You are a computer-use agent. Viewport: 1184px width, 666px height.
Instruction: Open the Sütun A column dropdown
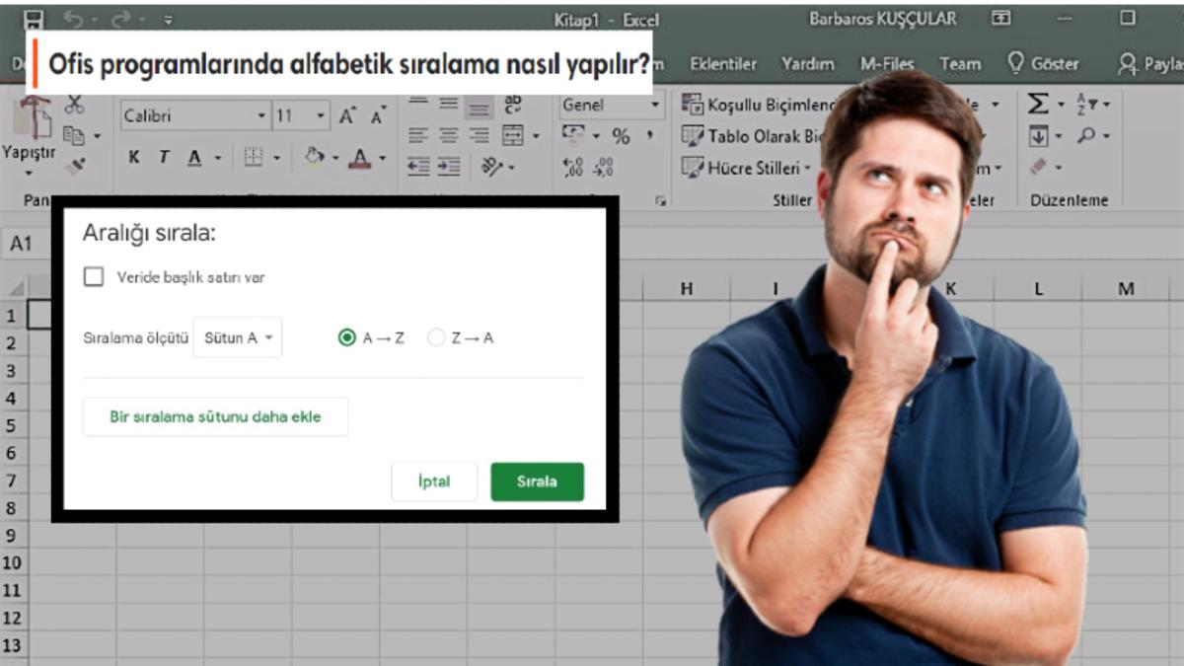237,336
